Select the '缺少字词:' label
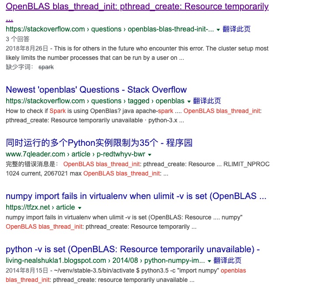The height and width of the screenshot is (289, 317). click(19, 67)
